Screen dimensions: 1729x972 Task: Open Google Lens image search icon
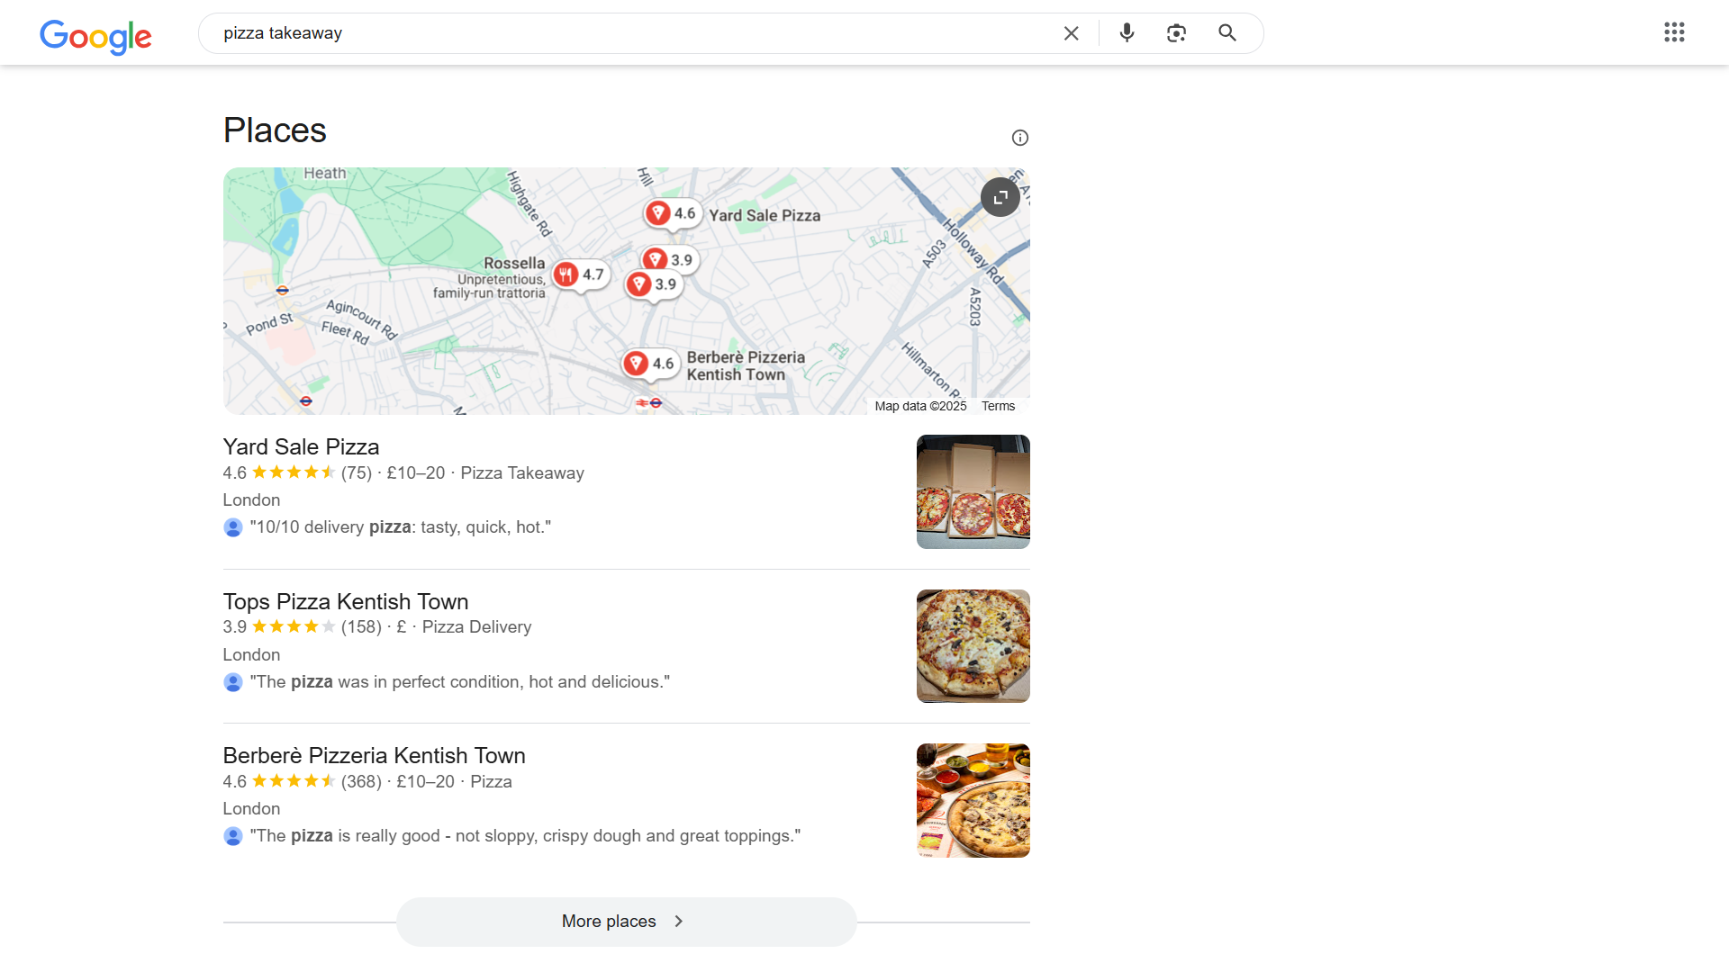[1176, 33]
